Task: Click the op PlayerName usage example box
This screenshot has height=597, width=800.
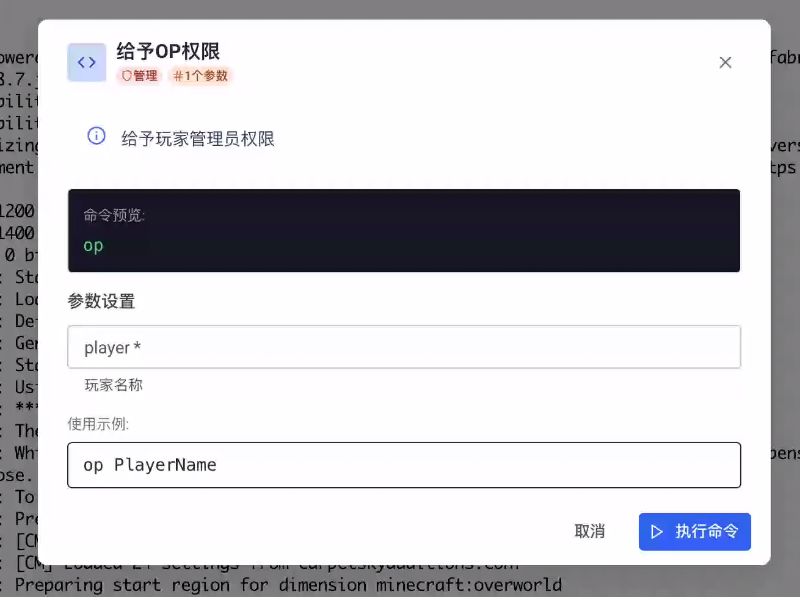Action: tap(404, 465)
